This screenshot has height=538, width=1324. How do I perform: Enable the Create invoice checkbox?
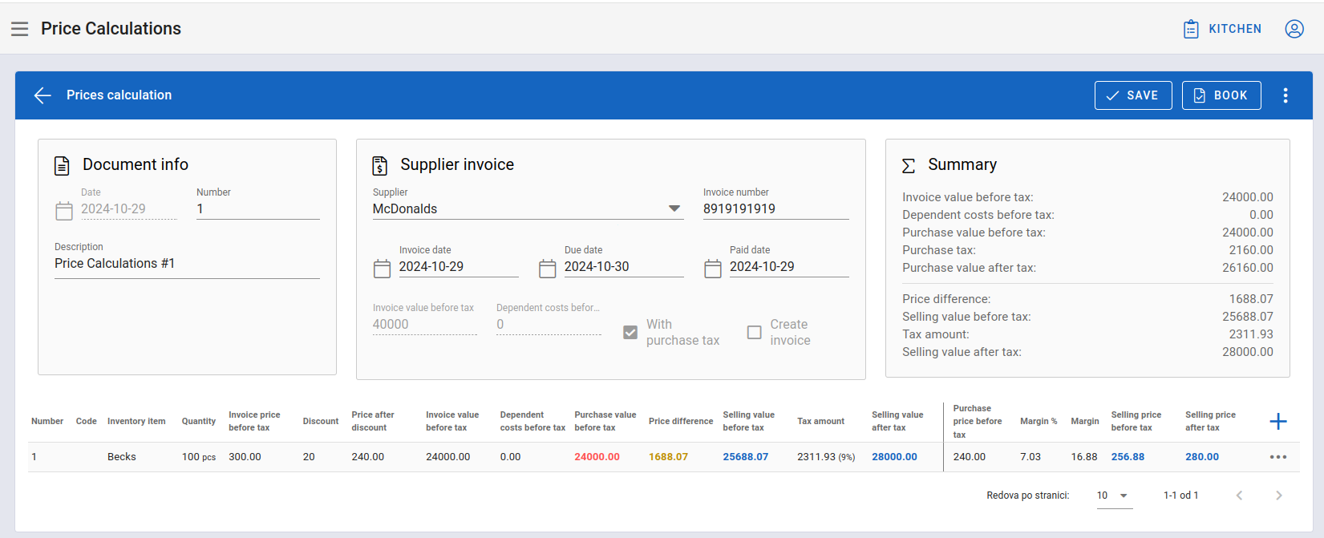(x=754, y=332)
